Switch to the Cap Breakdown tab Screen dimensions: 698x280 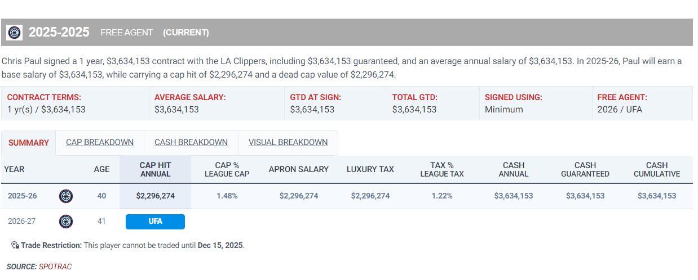(100, 142)
